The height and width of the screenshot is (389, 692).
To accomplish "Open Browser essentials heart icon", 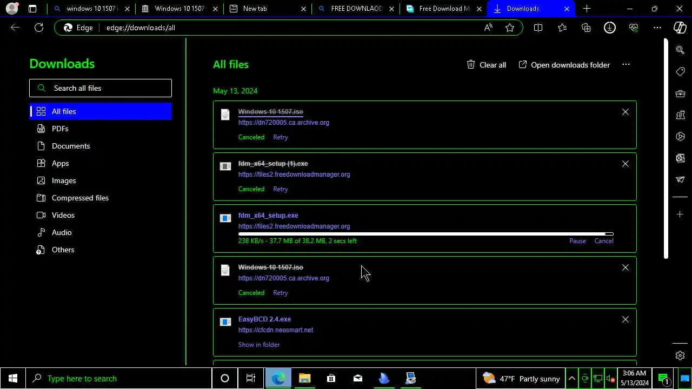I will 634,28.
